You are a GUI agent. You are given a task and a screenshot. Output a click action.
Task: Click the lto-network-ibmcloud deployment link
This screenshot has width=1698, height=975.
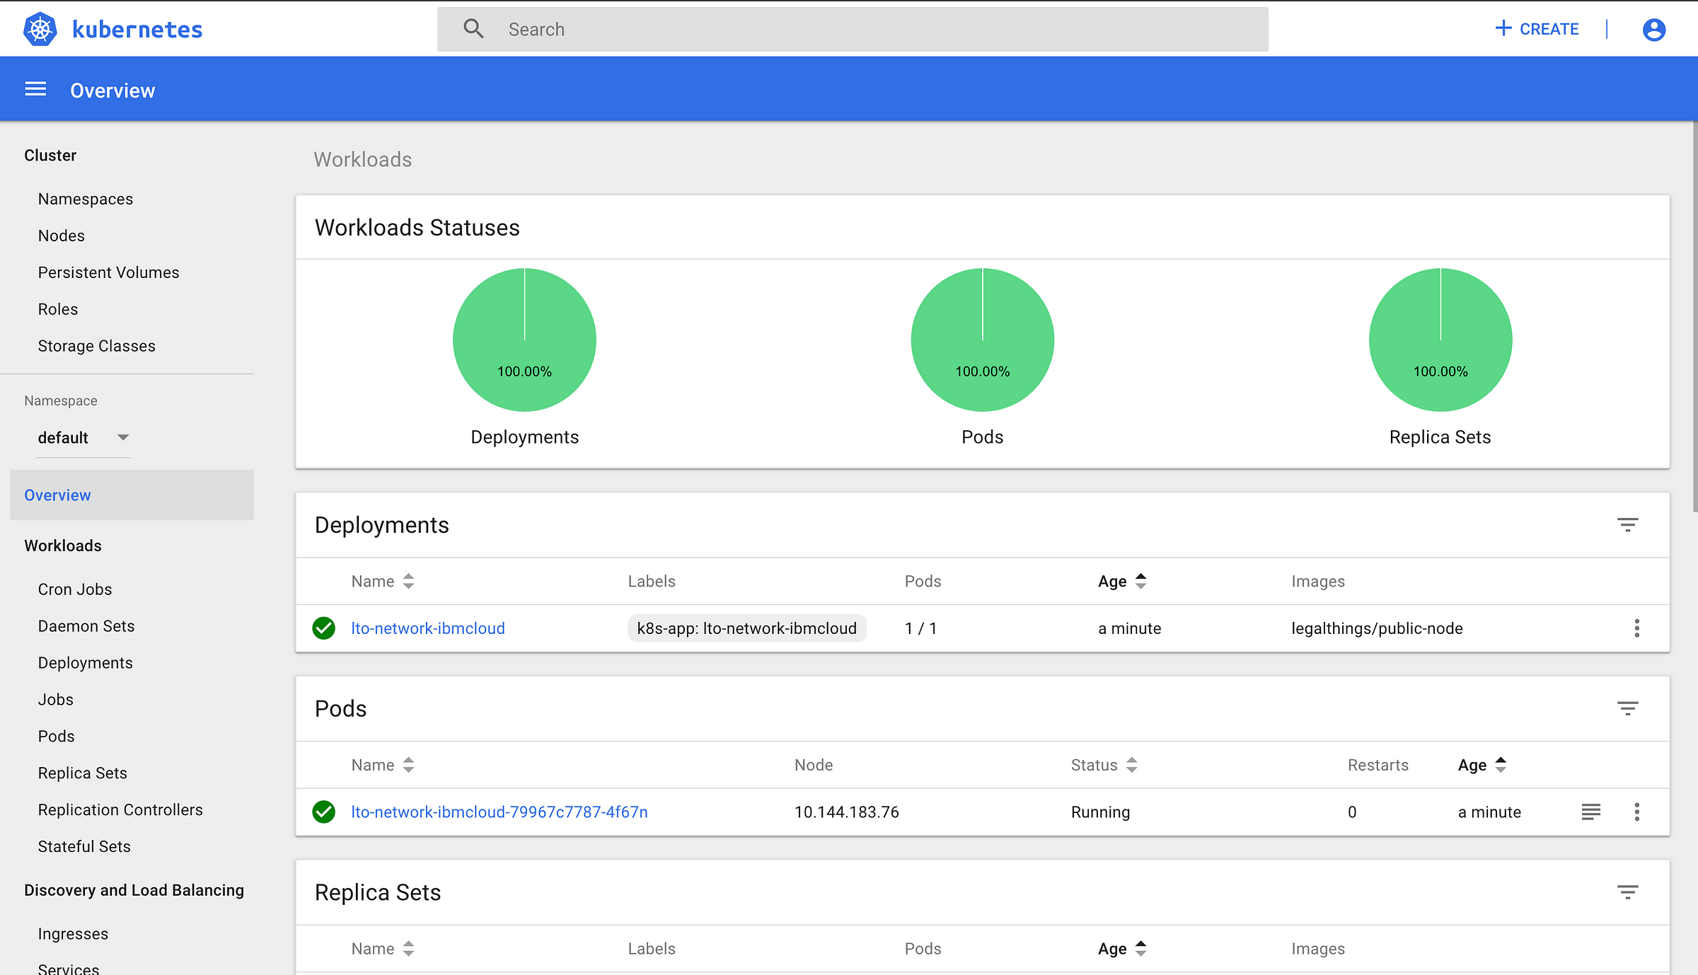[428, 628]
